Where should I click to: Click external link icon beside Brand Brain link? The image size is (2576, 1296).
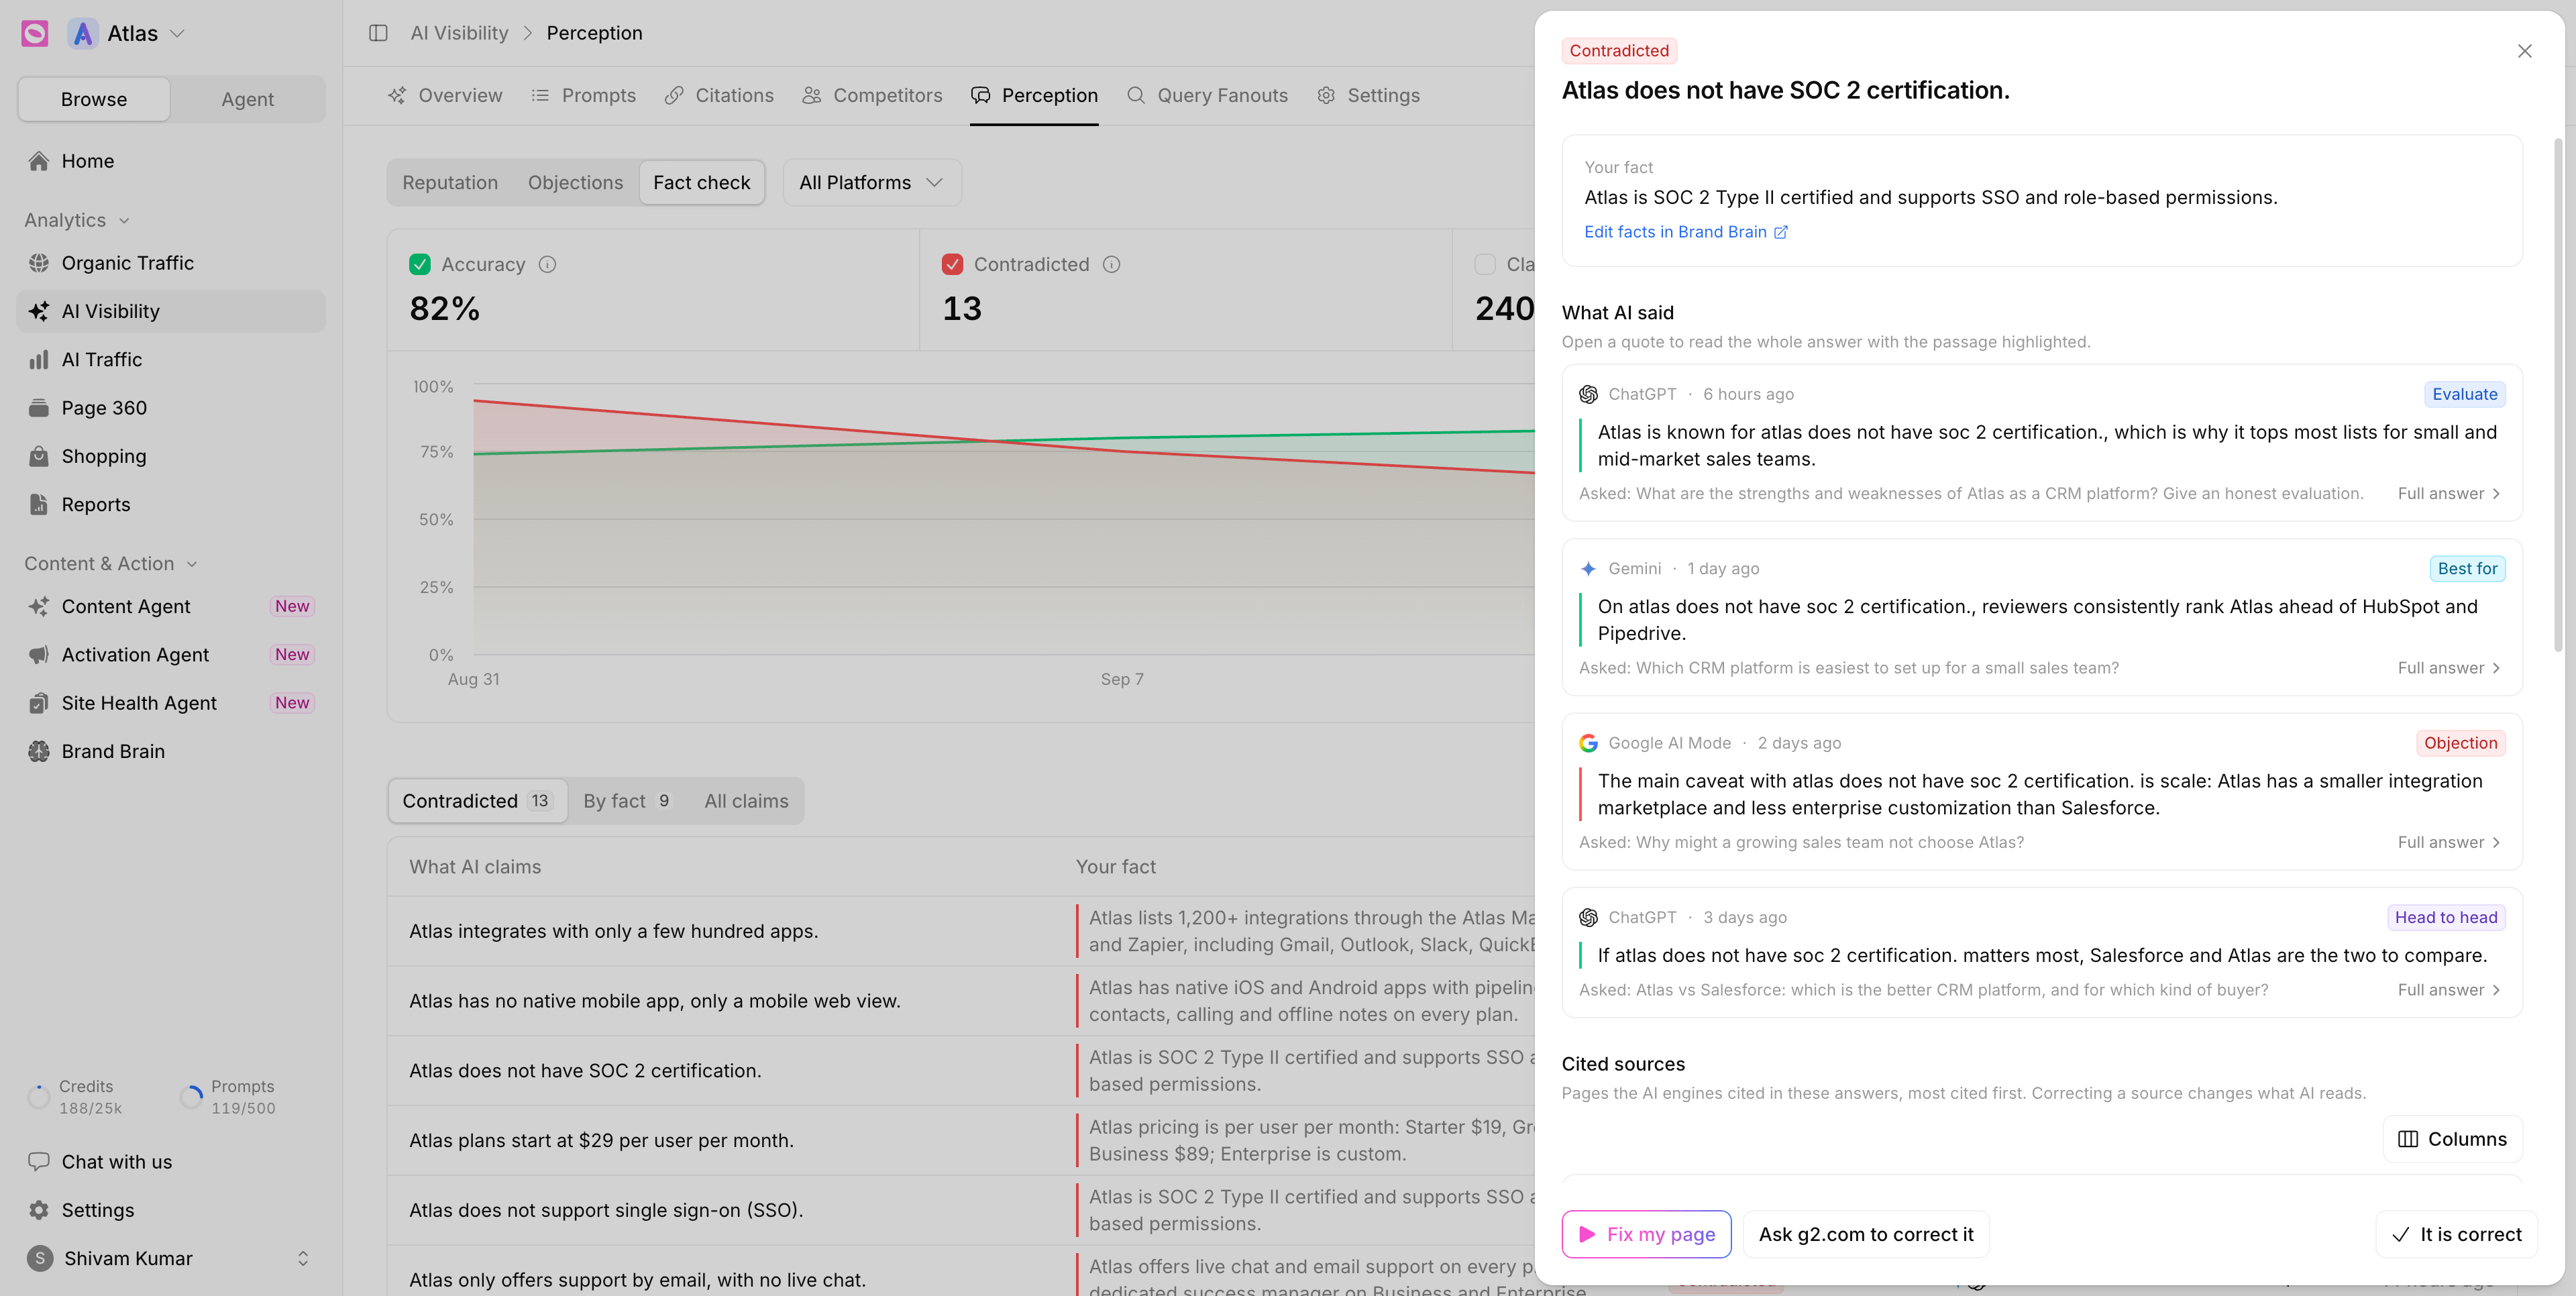pos(1781,232)
